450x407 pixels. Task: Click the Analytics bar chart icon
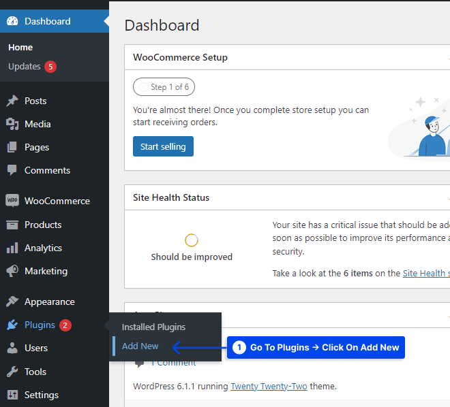point(12,248)
